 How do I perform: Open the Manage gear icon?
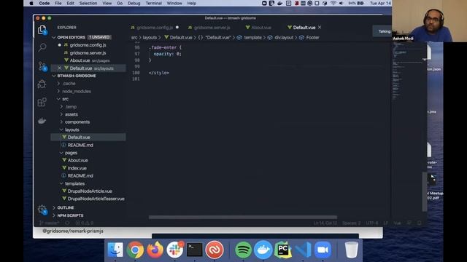coord(42,210)
